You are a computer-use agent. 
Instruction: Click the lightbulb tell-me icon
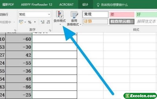98,5
